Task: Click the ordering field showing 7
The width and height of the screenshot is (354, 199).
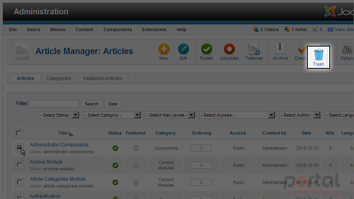Action: (201, 148)
